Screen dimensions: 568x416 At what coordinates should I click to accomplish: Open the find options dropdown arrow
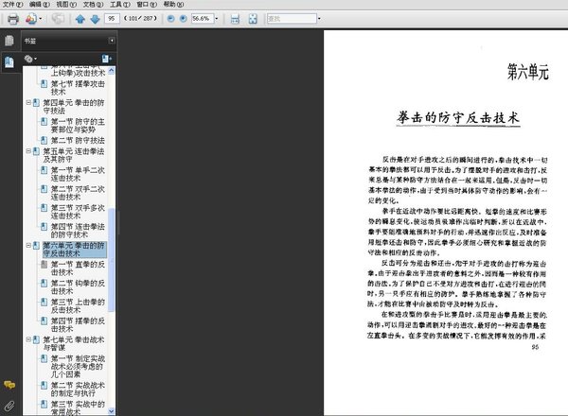(319, 19)
